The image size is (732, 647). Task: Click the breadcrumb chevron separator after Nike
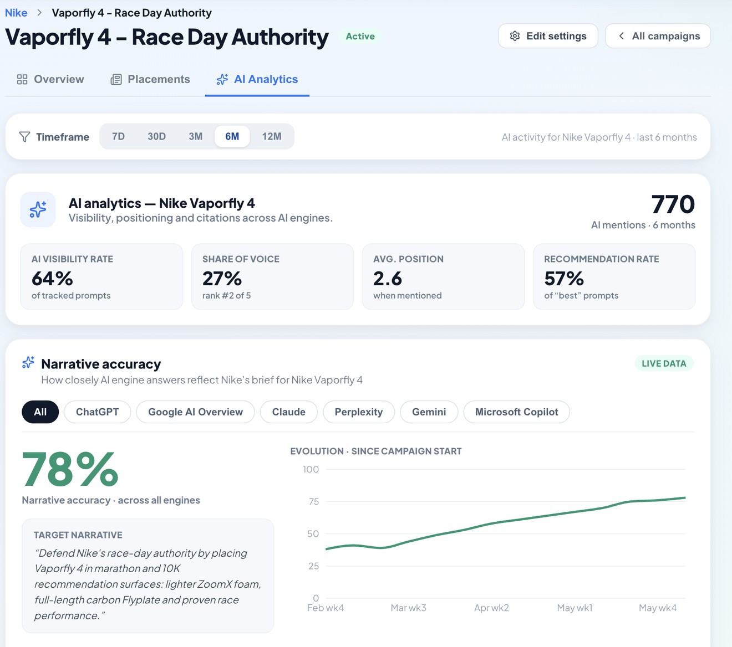pyautogui.click(x=39, y=13)
